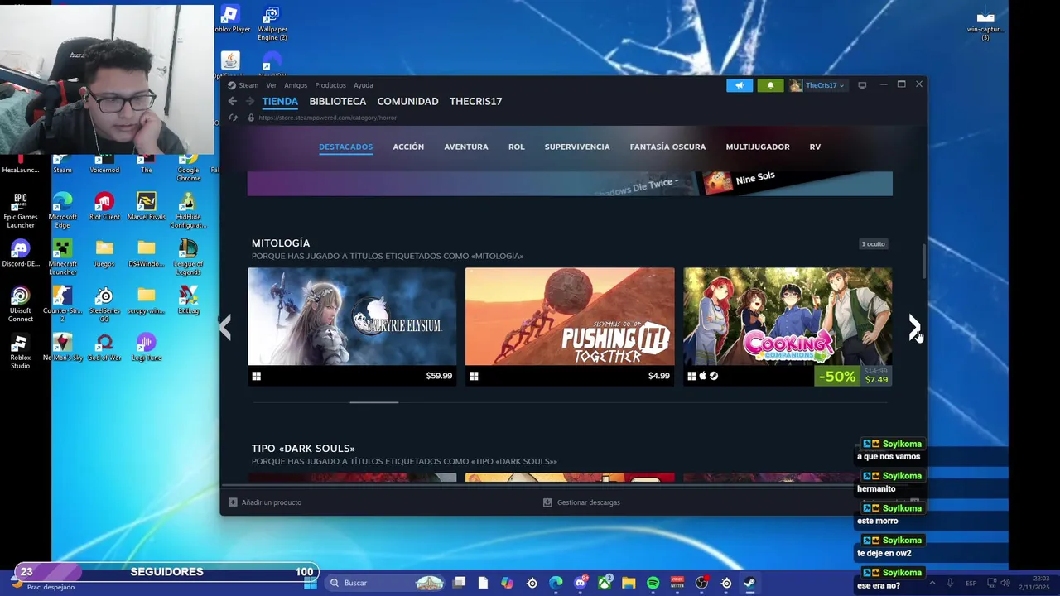Viewport: 1060px width, 596px height.
Task: Click Gestionar descargas link
Action: point(589,502)
